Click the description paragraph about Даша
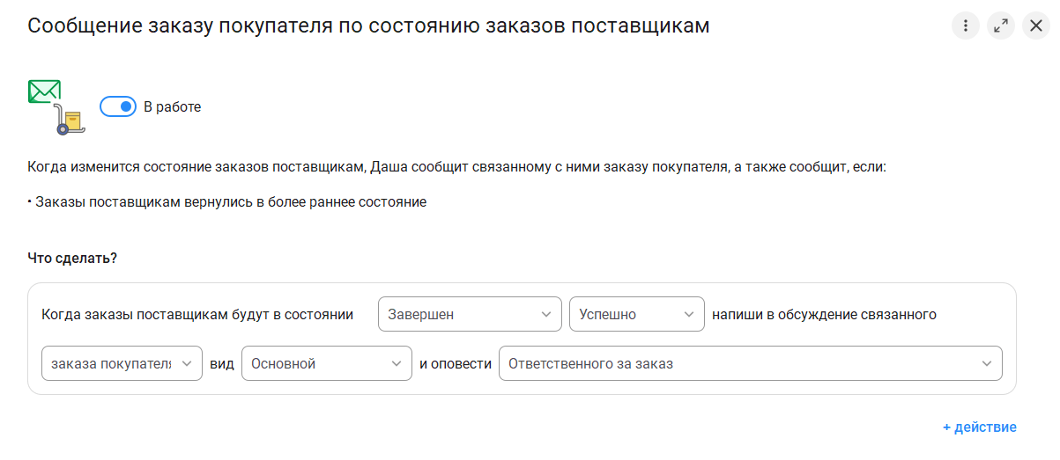This screenshot has width=1060, height=460. coord(456,166)
